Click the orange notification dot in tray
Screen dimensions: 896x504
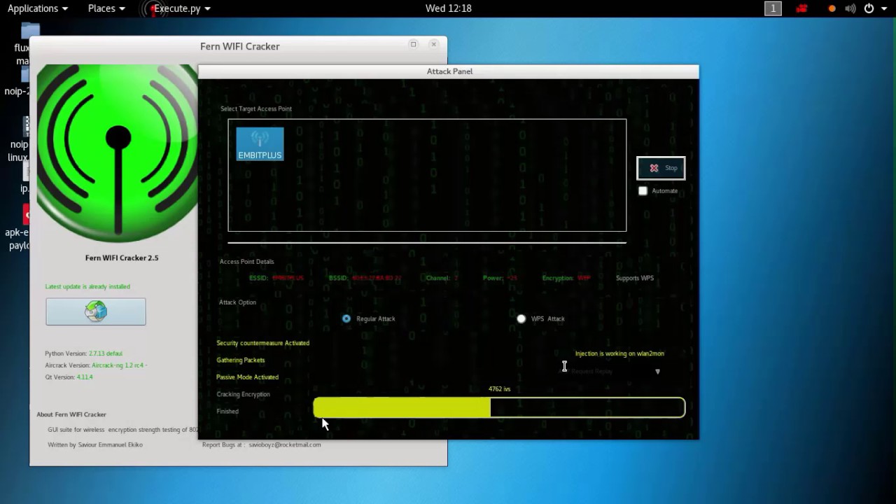point(832,9)
